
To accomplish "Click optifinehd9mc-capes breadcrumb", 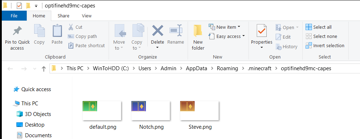I will click(306, 68).
